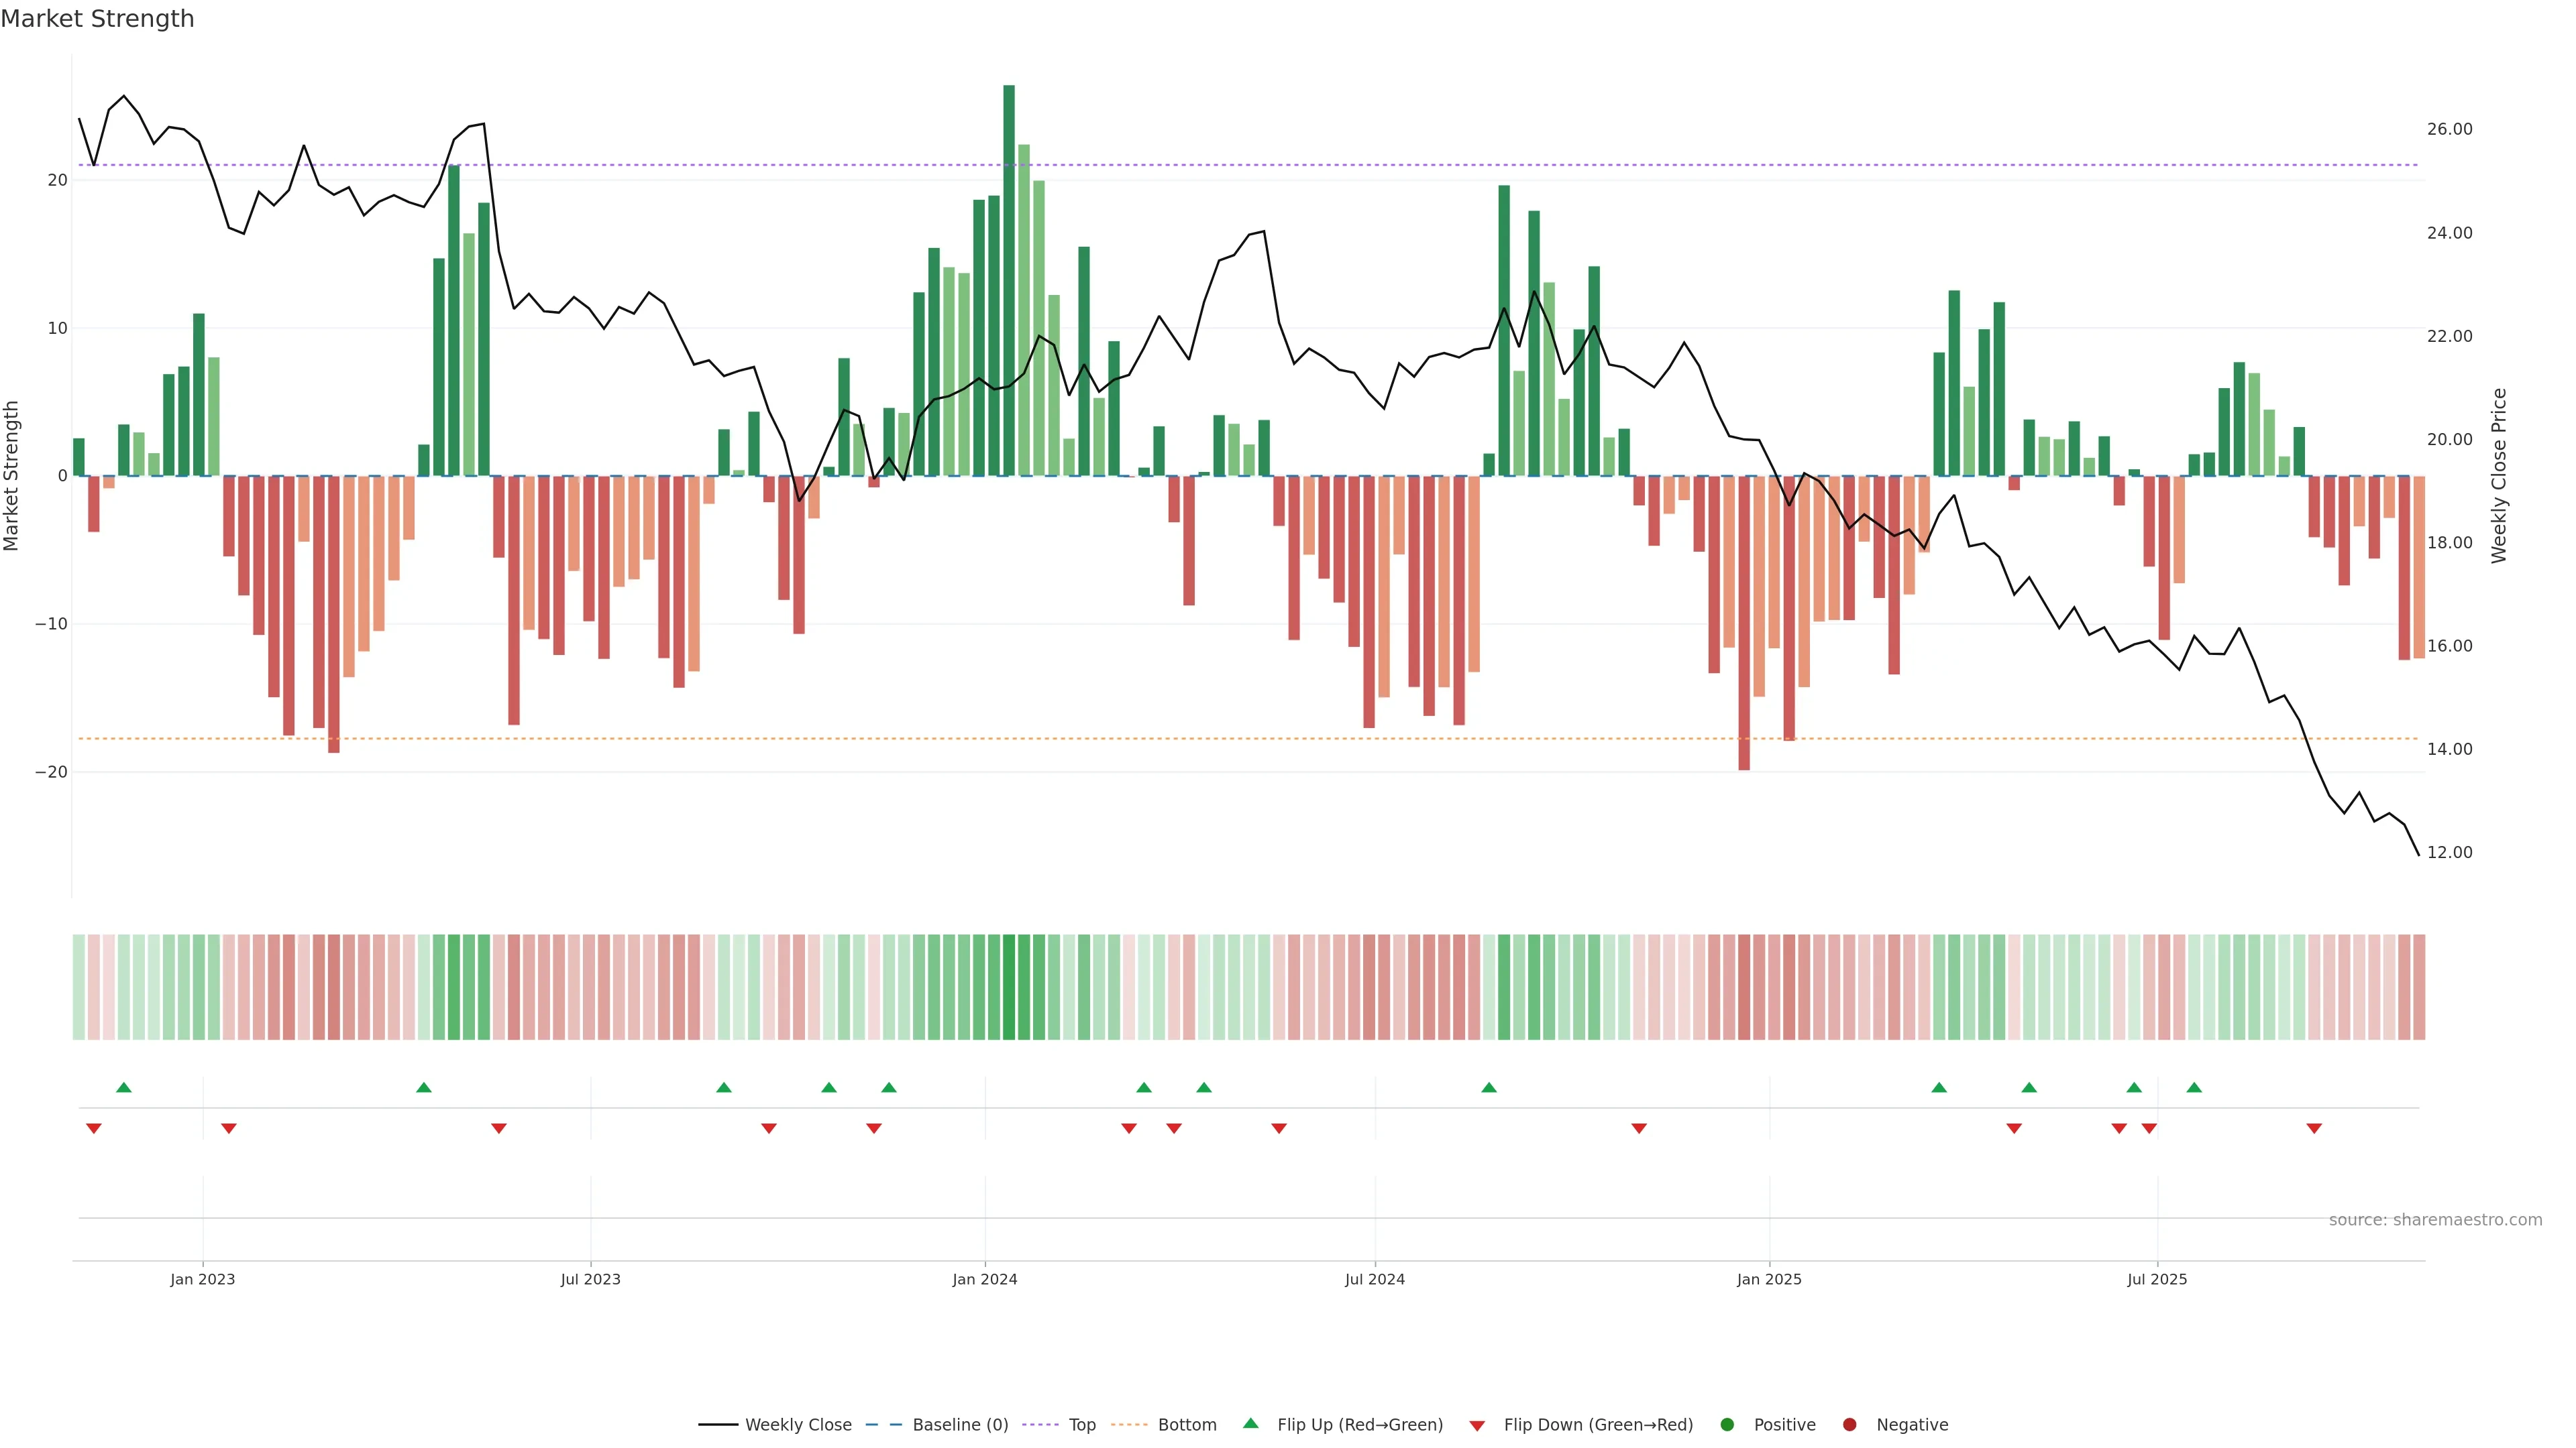Toggle the Bottom legend entry

tap(1186, 1425)
